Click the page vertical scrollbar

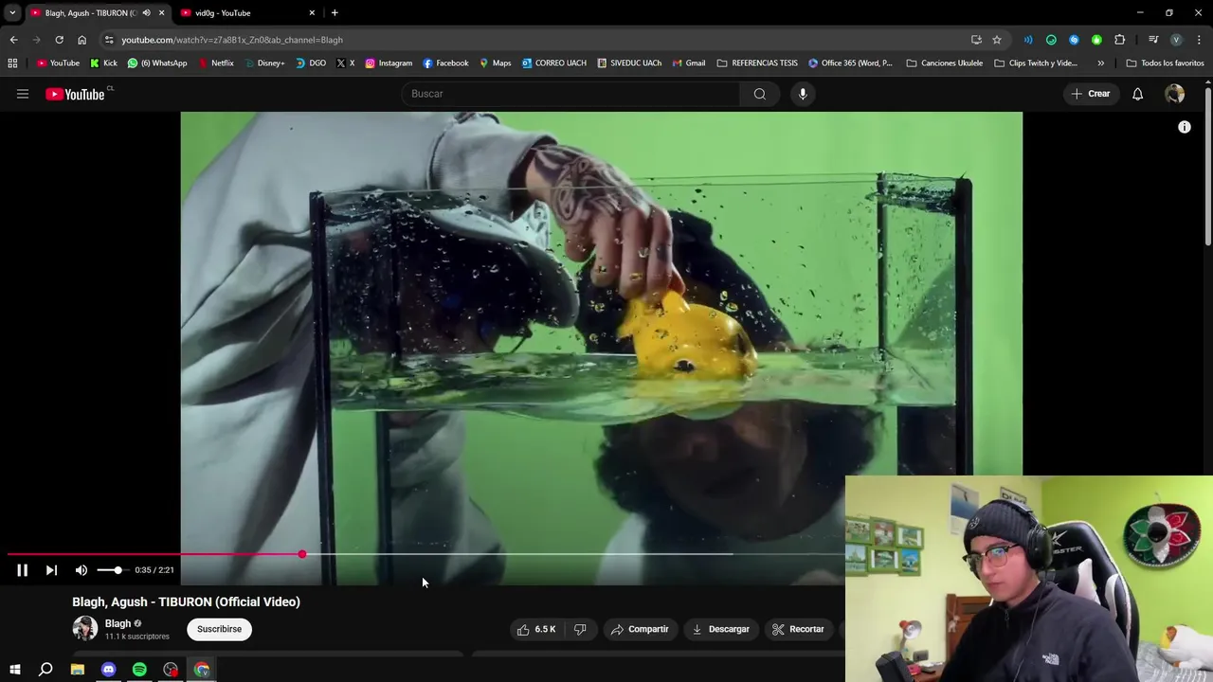(x=1208, y=166)
